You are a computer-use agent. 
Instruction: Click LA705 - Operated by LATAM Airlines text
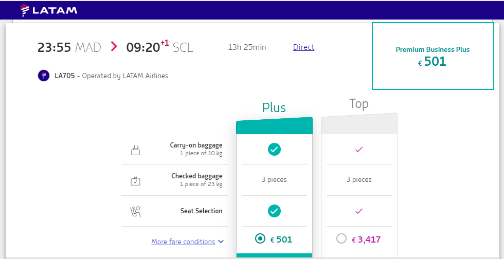[x=111, y=76]
